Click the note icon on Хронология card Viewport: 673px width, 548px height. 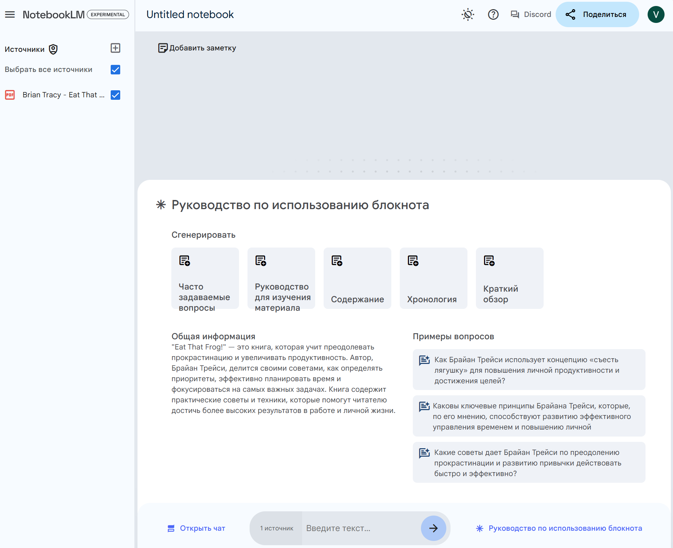[413, 261]
